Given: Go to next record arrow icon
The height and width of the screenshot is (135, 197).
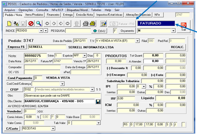Looking at the screenshot, I should tap(61, 23).
